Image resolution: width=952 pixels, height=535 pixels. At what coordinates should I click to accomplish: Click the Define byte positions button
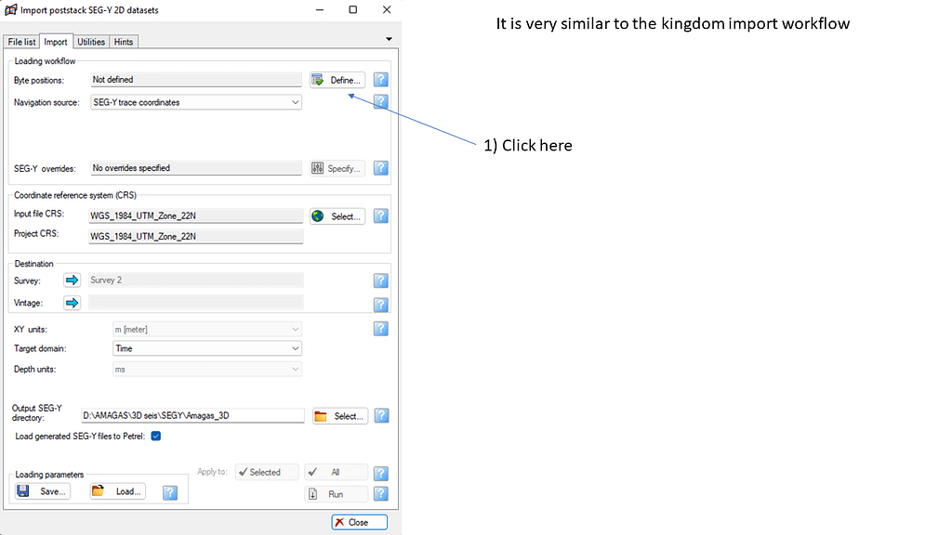[337, 80]
